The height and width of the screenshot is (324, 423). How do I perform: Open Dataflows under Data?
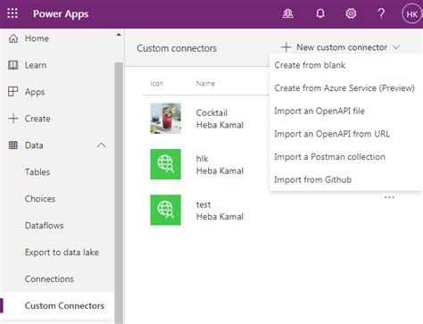coord(44,226)
